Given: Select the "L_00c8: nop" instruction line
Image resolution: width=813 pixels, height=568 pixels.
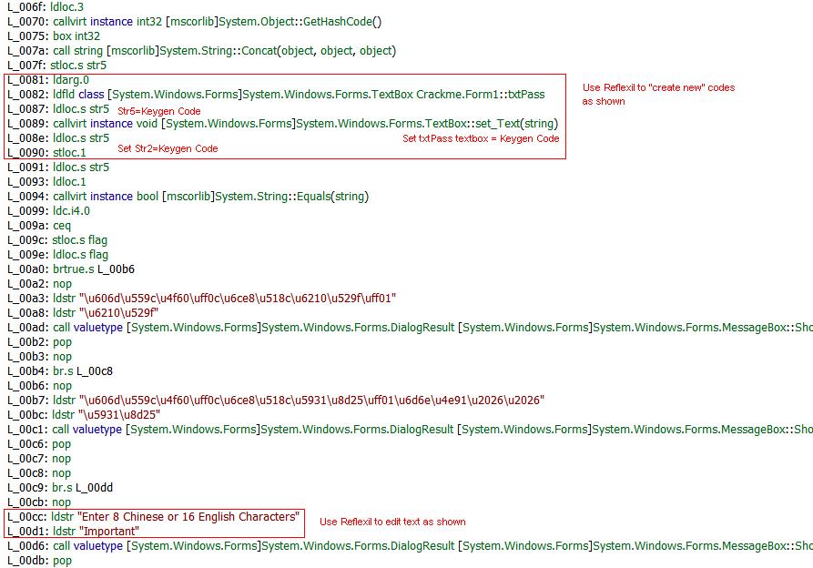Looking at the screenshot, I should click(x=39, y=472).
